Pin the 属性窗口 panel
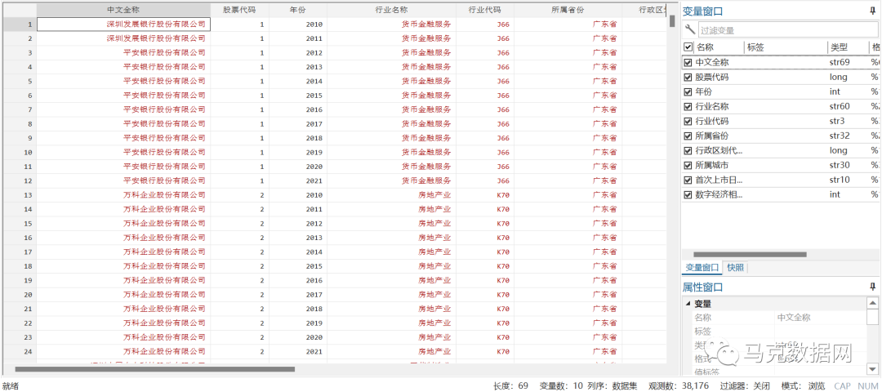The height and width of the screenshot is (392, 882). tap(872, 287)
